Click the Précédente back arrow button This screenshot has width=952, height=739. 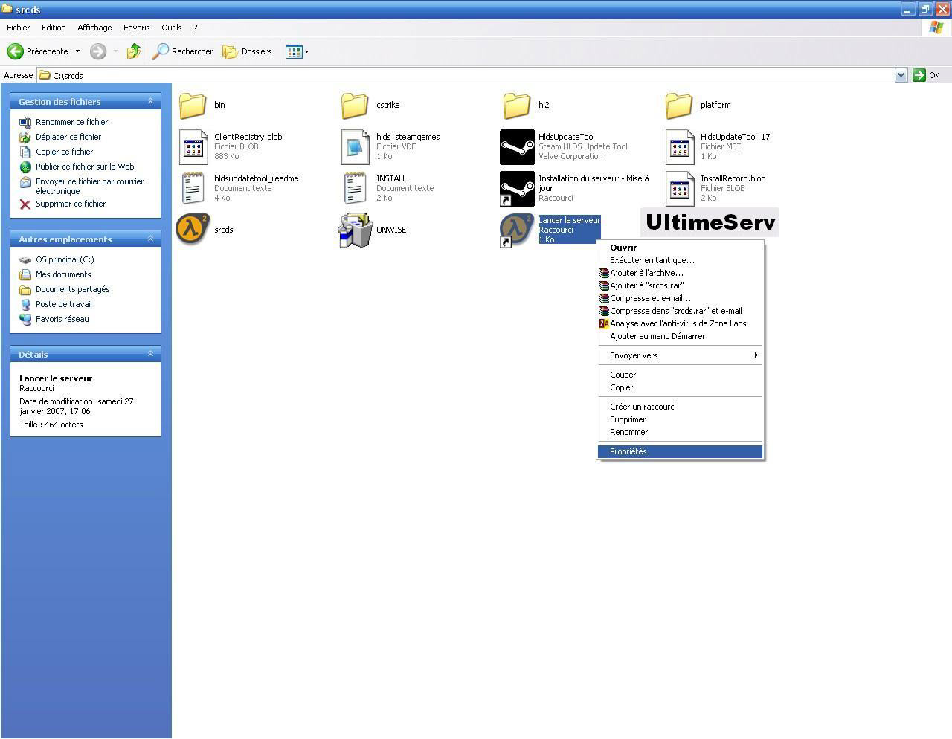click(38, 51)
